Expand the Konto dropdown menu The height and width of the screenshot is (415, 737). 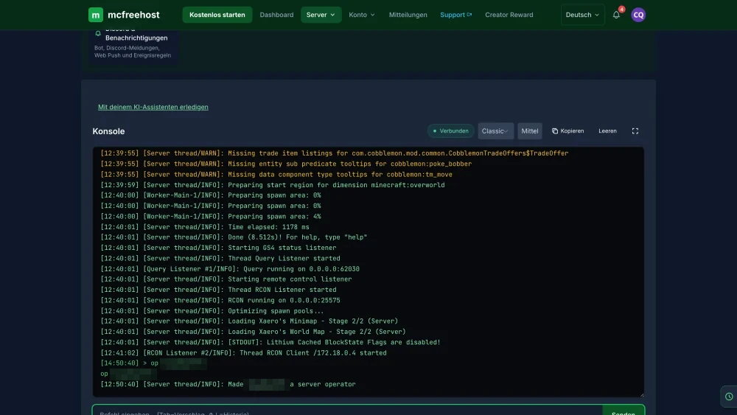click(x=361, y=15)
